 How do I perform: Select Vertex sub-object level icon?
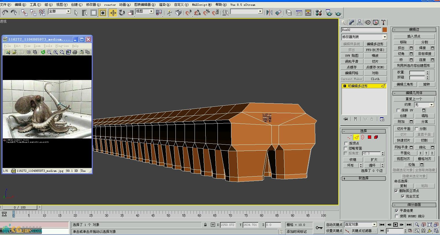[350, 137]
